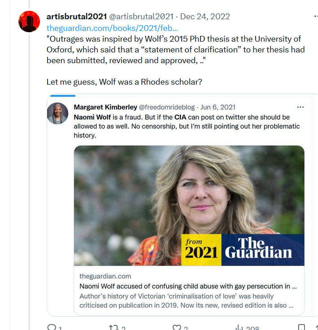This screenshot has width=318, height=330.
Task: Click the artisbrutal2021 display name
Action: click(x=77, y=17)
